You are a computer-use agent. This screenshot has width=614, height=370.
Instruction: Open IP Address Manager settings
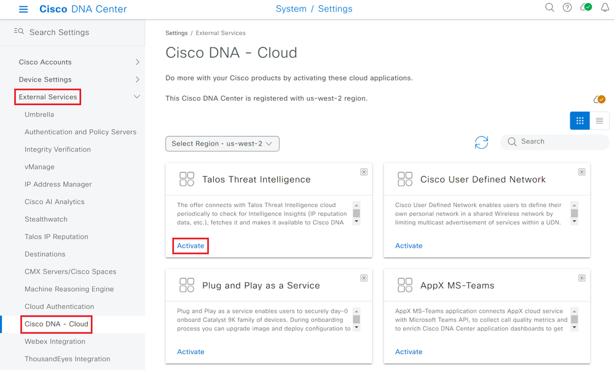58,184
